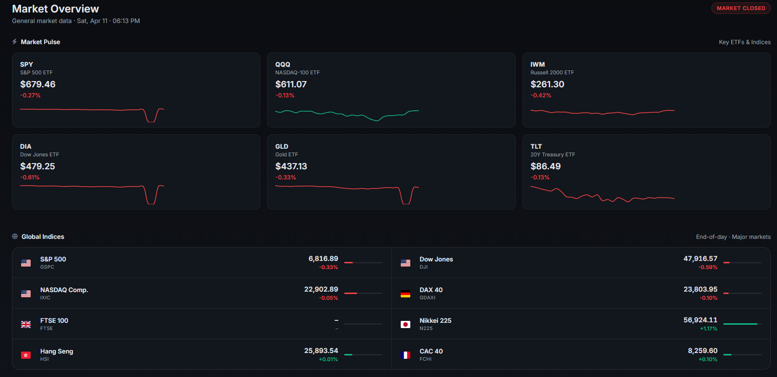This screenshot has height=377, width=777.
Task: Select the Hang Seng index name
Action: point(57,351)
